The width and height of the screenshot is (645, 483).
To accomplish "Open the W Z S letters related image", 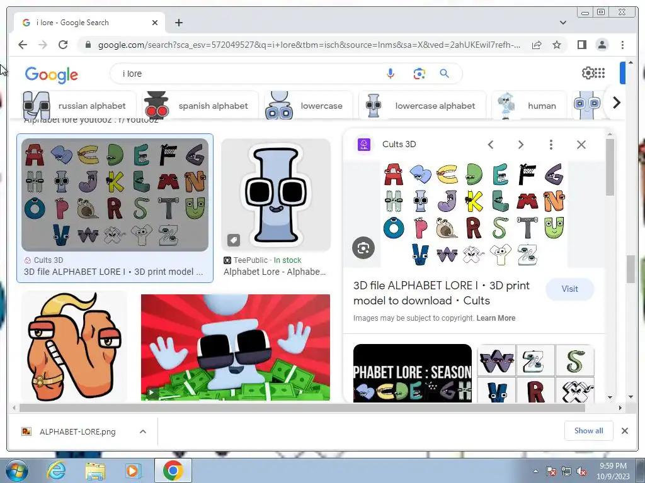I will pyautogui.click(x=535, y=373).
